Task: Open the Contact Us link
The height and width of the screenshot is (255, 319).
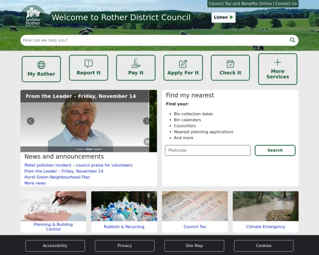Action: 286,4
